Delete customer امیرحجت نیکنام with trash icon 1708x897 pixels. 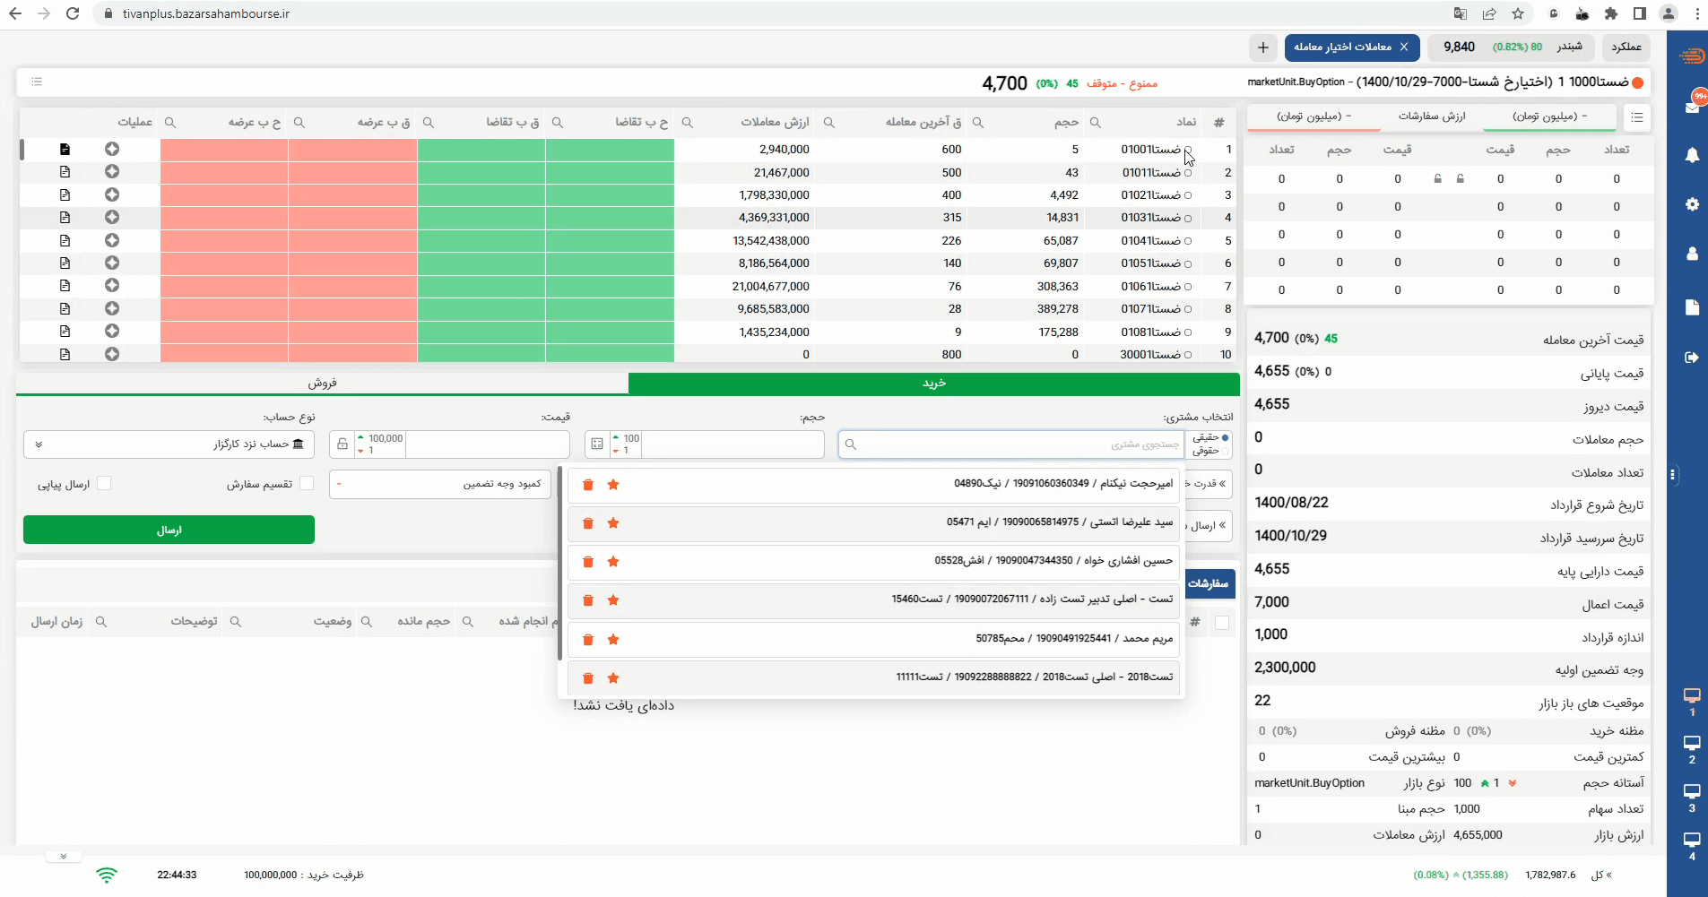588,485
